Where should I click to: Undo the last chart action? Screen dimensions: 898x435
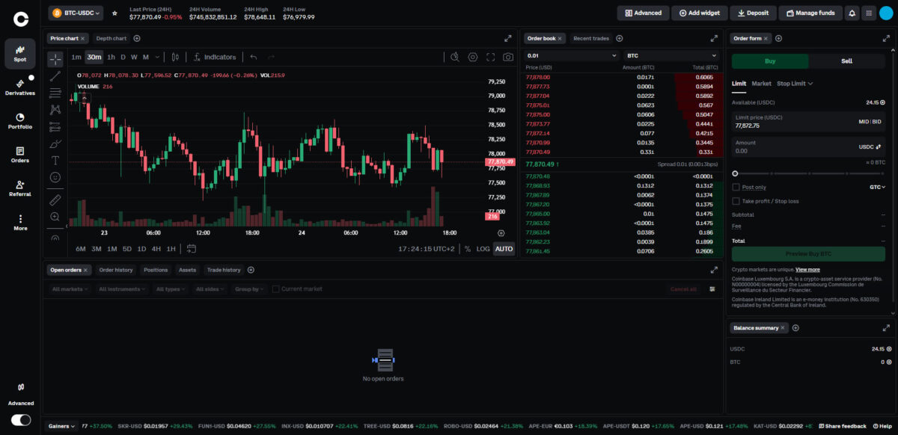(254, 57)
